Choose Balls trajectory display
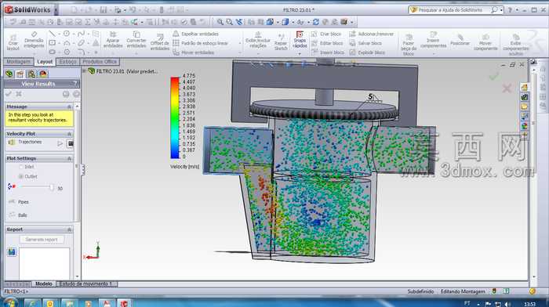Screen dimensions: 549x307 [x=18, y=215]
